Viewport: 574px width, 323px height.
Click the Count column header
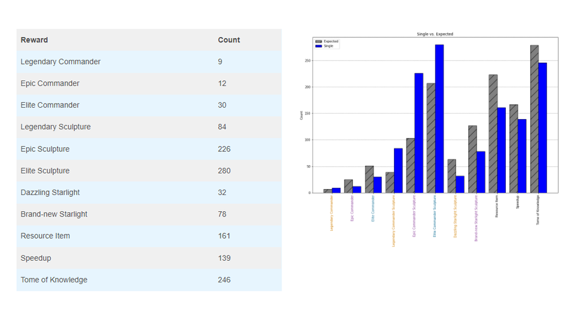[x=228, y=40]
